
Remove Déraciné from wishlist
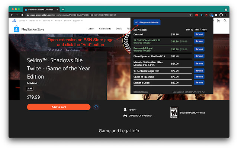199,34
